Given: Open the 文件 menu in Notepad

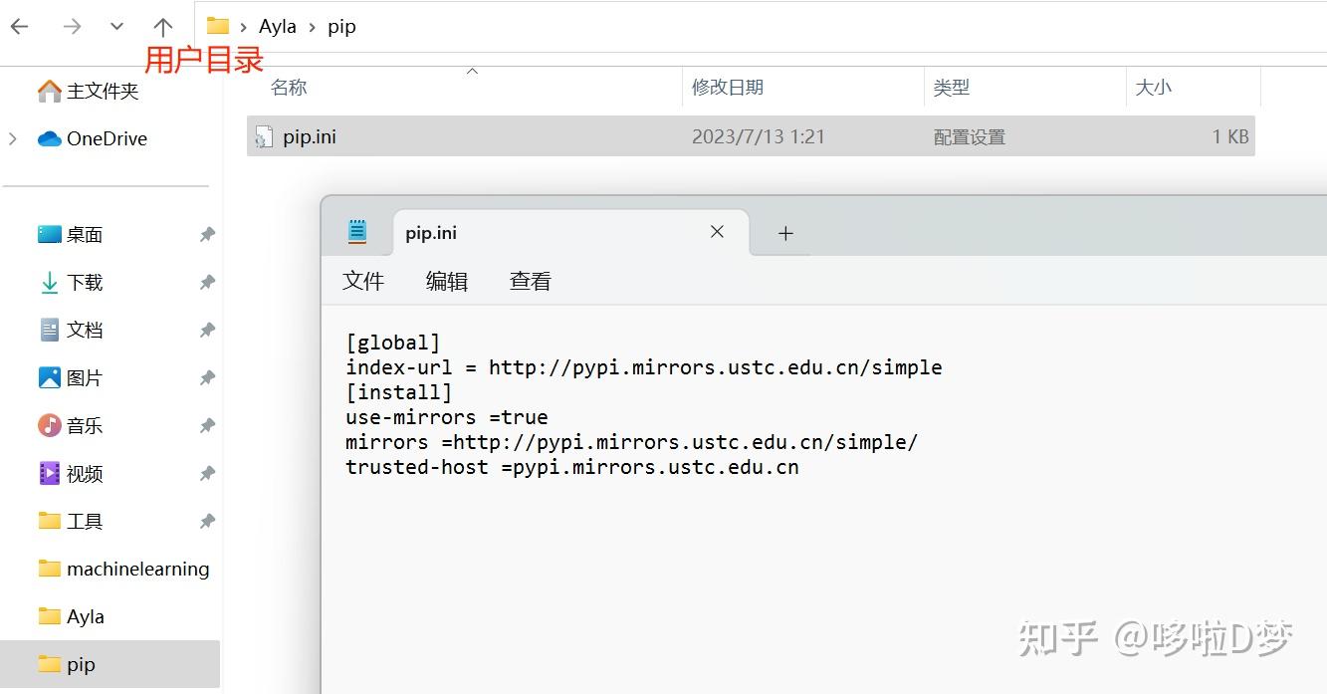Looking at the screenshot, I should (x=362, y=281).
